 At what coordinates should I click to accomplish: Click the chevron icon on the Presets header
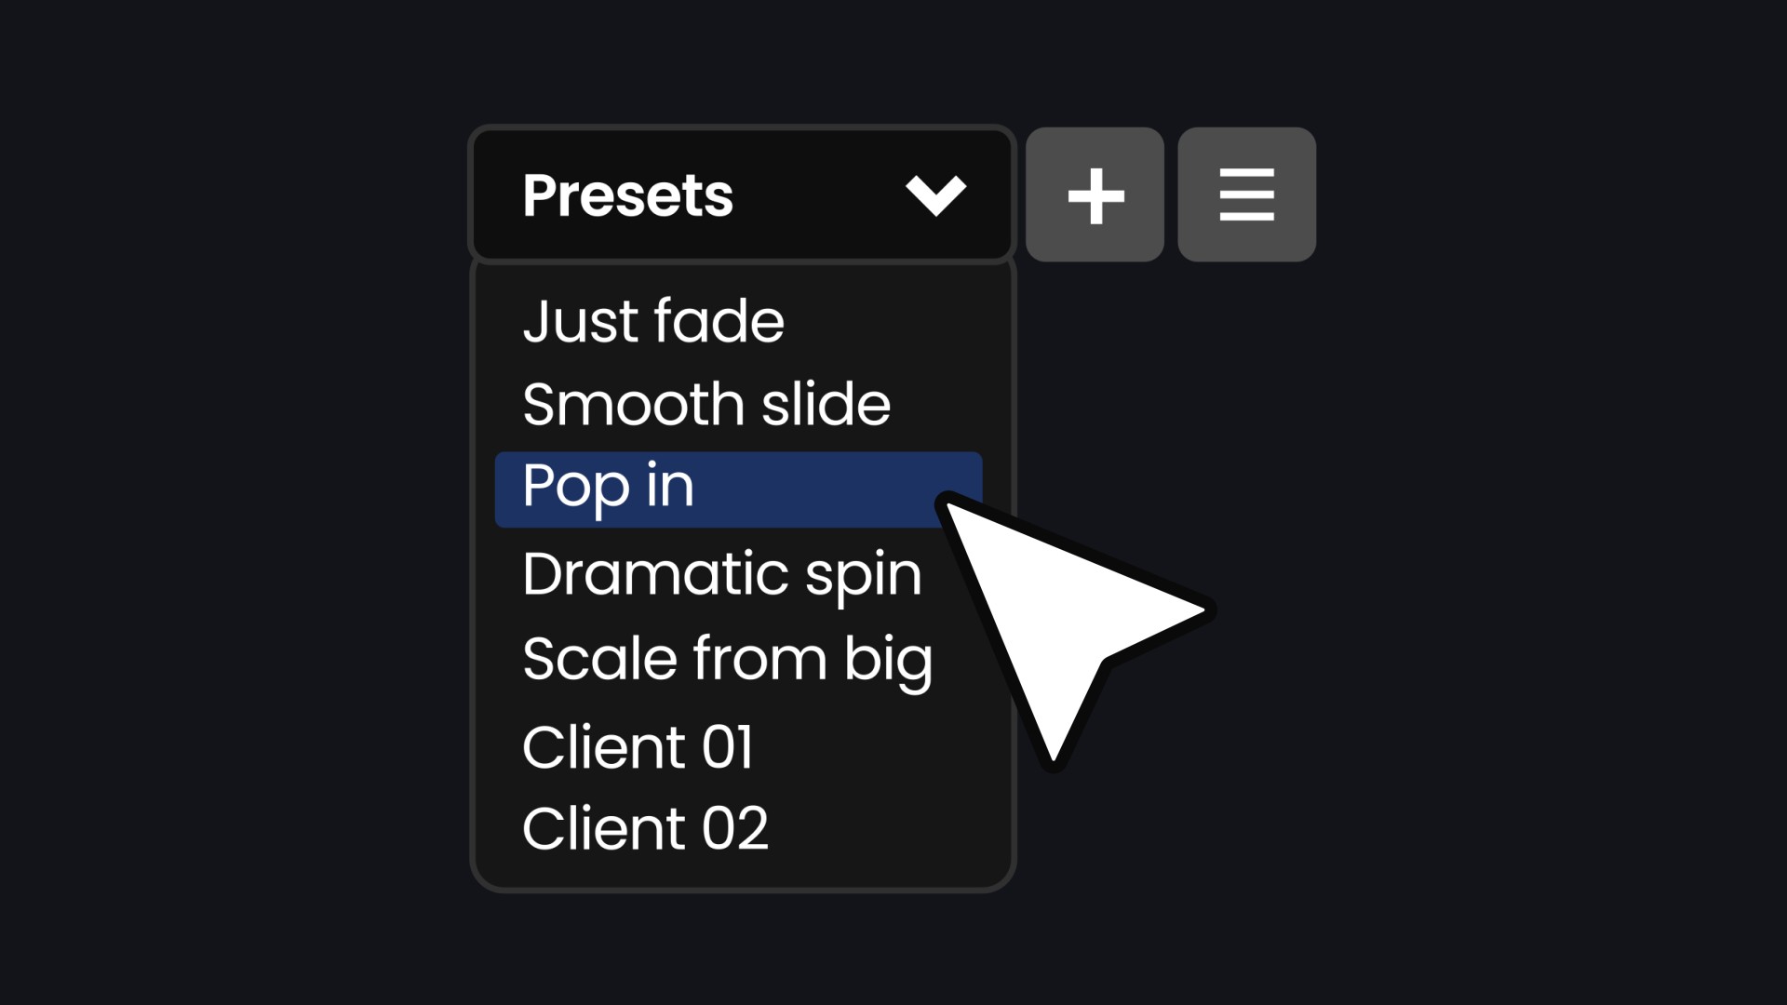click(x=938, y=193)
